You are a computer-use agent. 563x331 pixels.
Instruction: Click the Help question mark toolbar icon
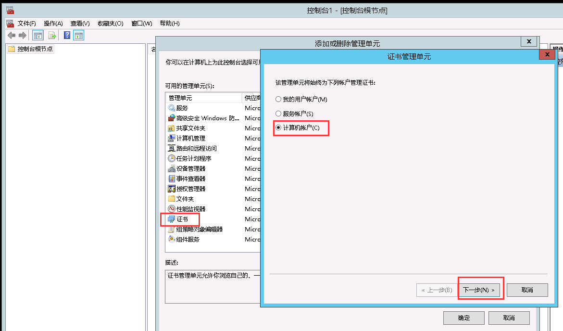pyautogui.click(x=67, y=35)
